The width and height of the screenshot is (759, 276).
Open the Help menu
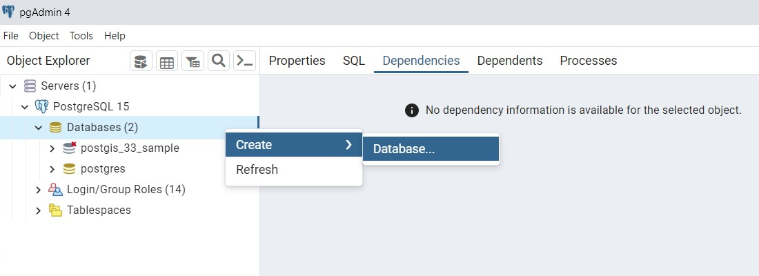click(x=115, y=36)
